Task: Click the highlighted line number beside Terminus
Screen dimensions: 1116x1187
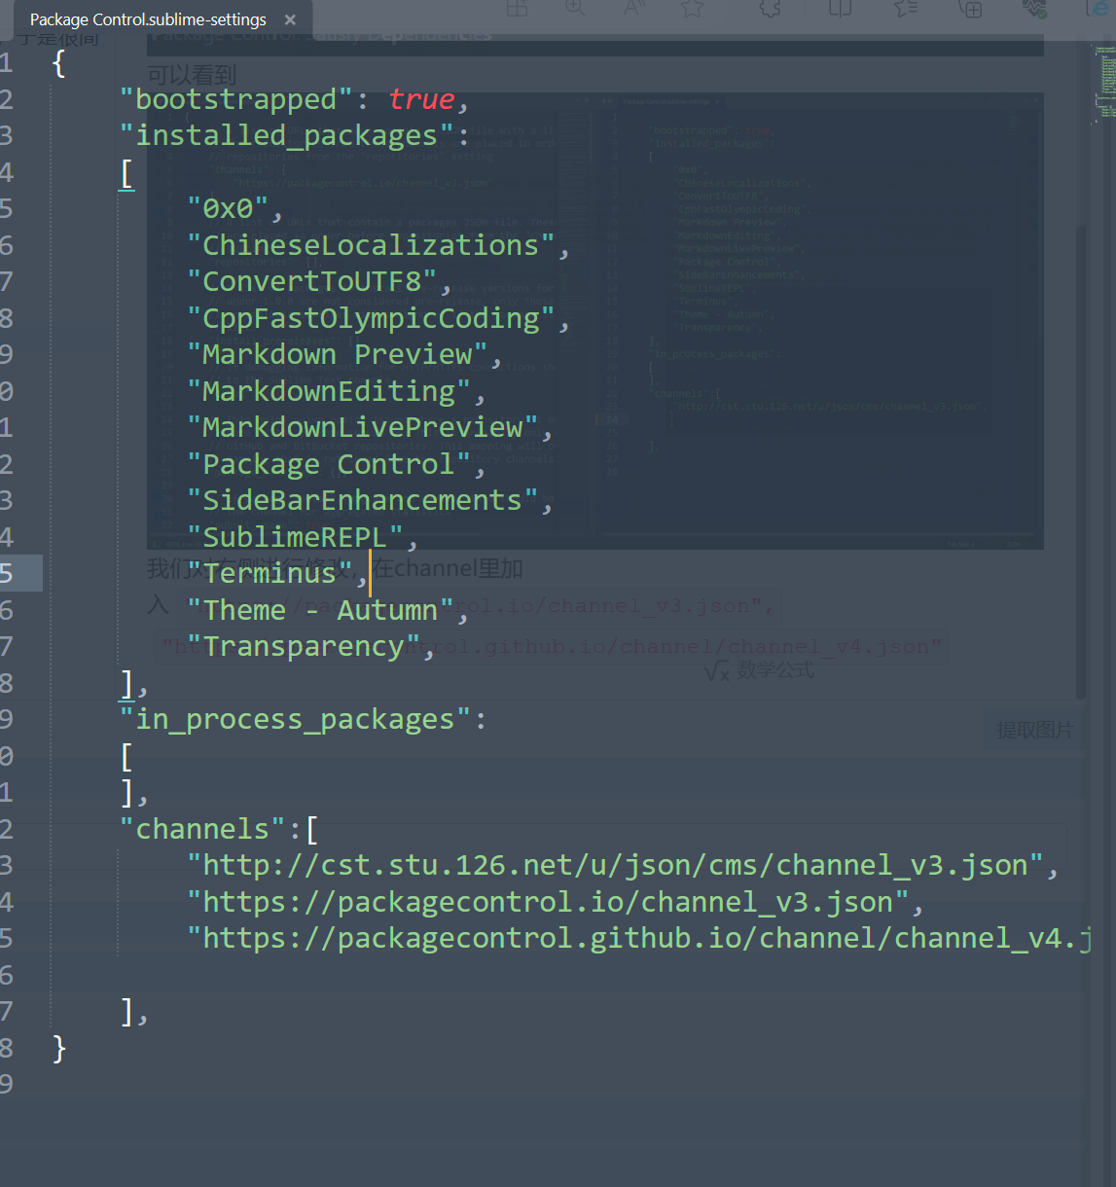Action: [7, 573]
